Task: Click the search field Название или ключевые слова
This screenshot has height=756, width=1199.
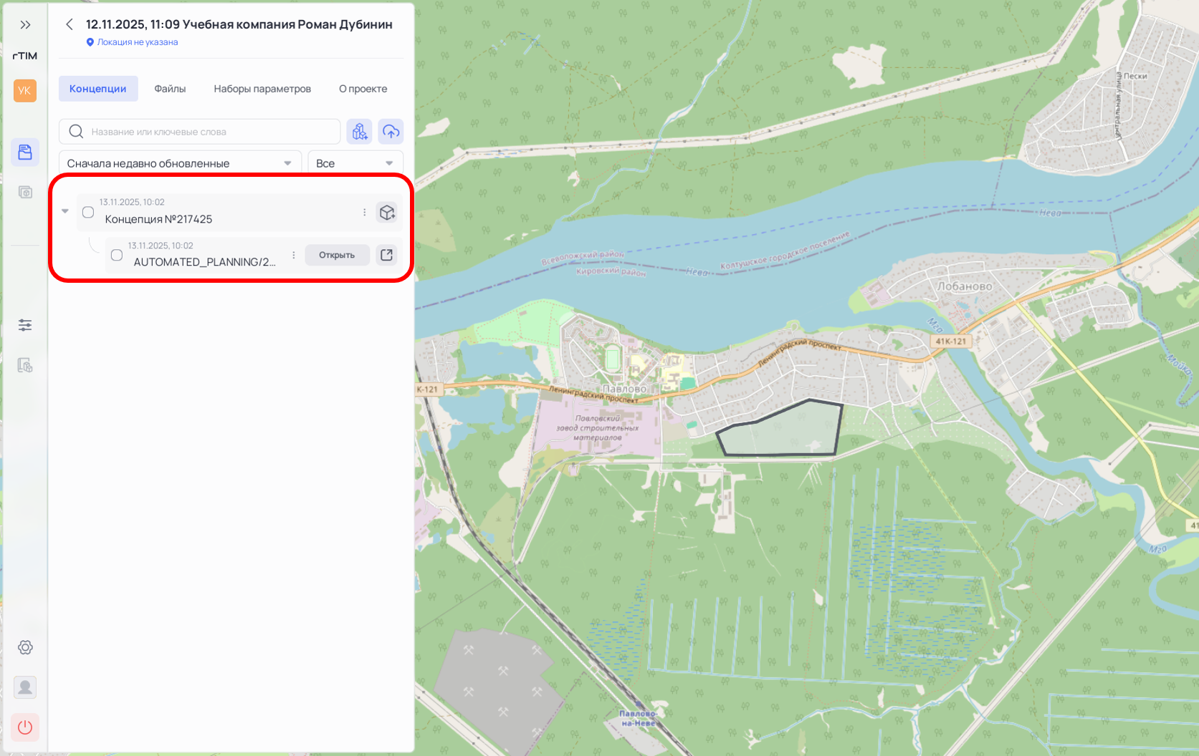Action: tap(208, 132)
